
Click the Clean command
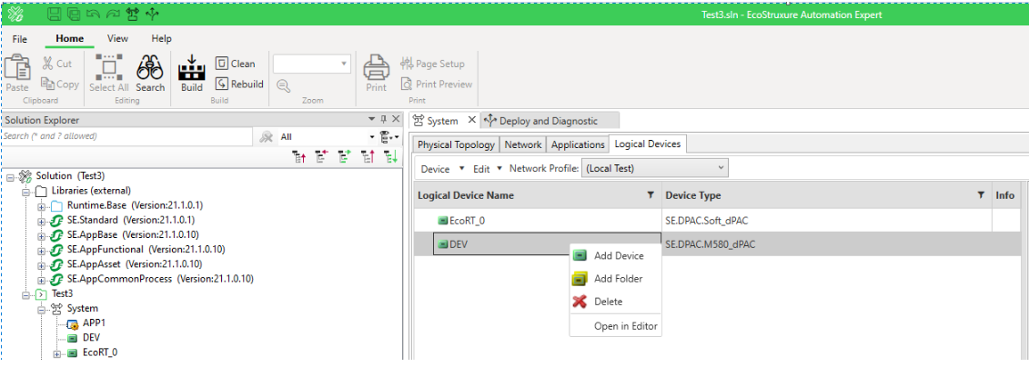[x=236, y=64]
